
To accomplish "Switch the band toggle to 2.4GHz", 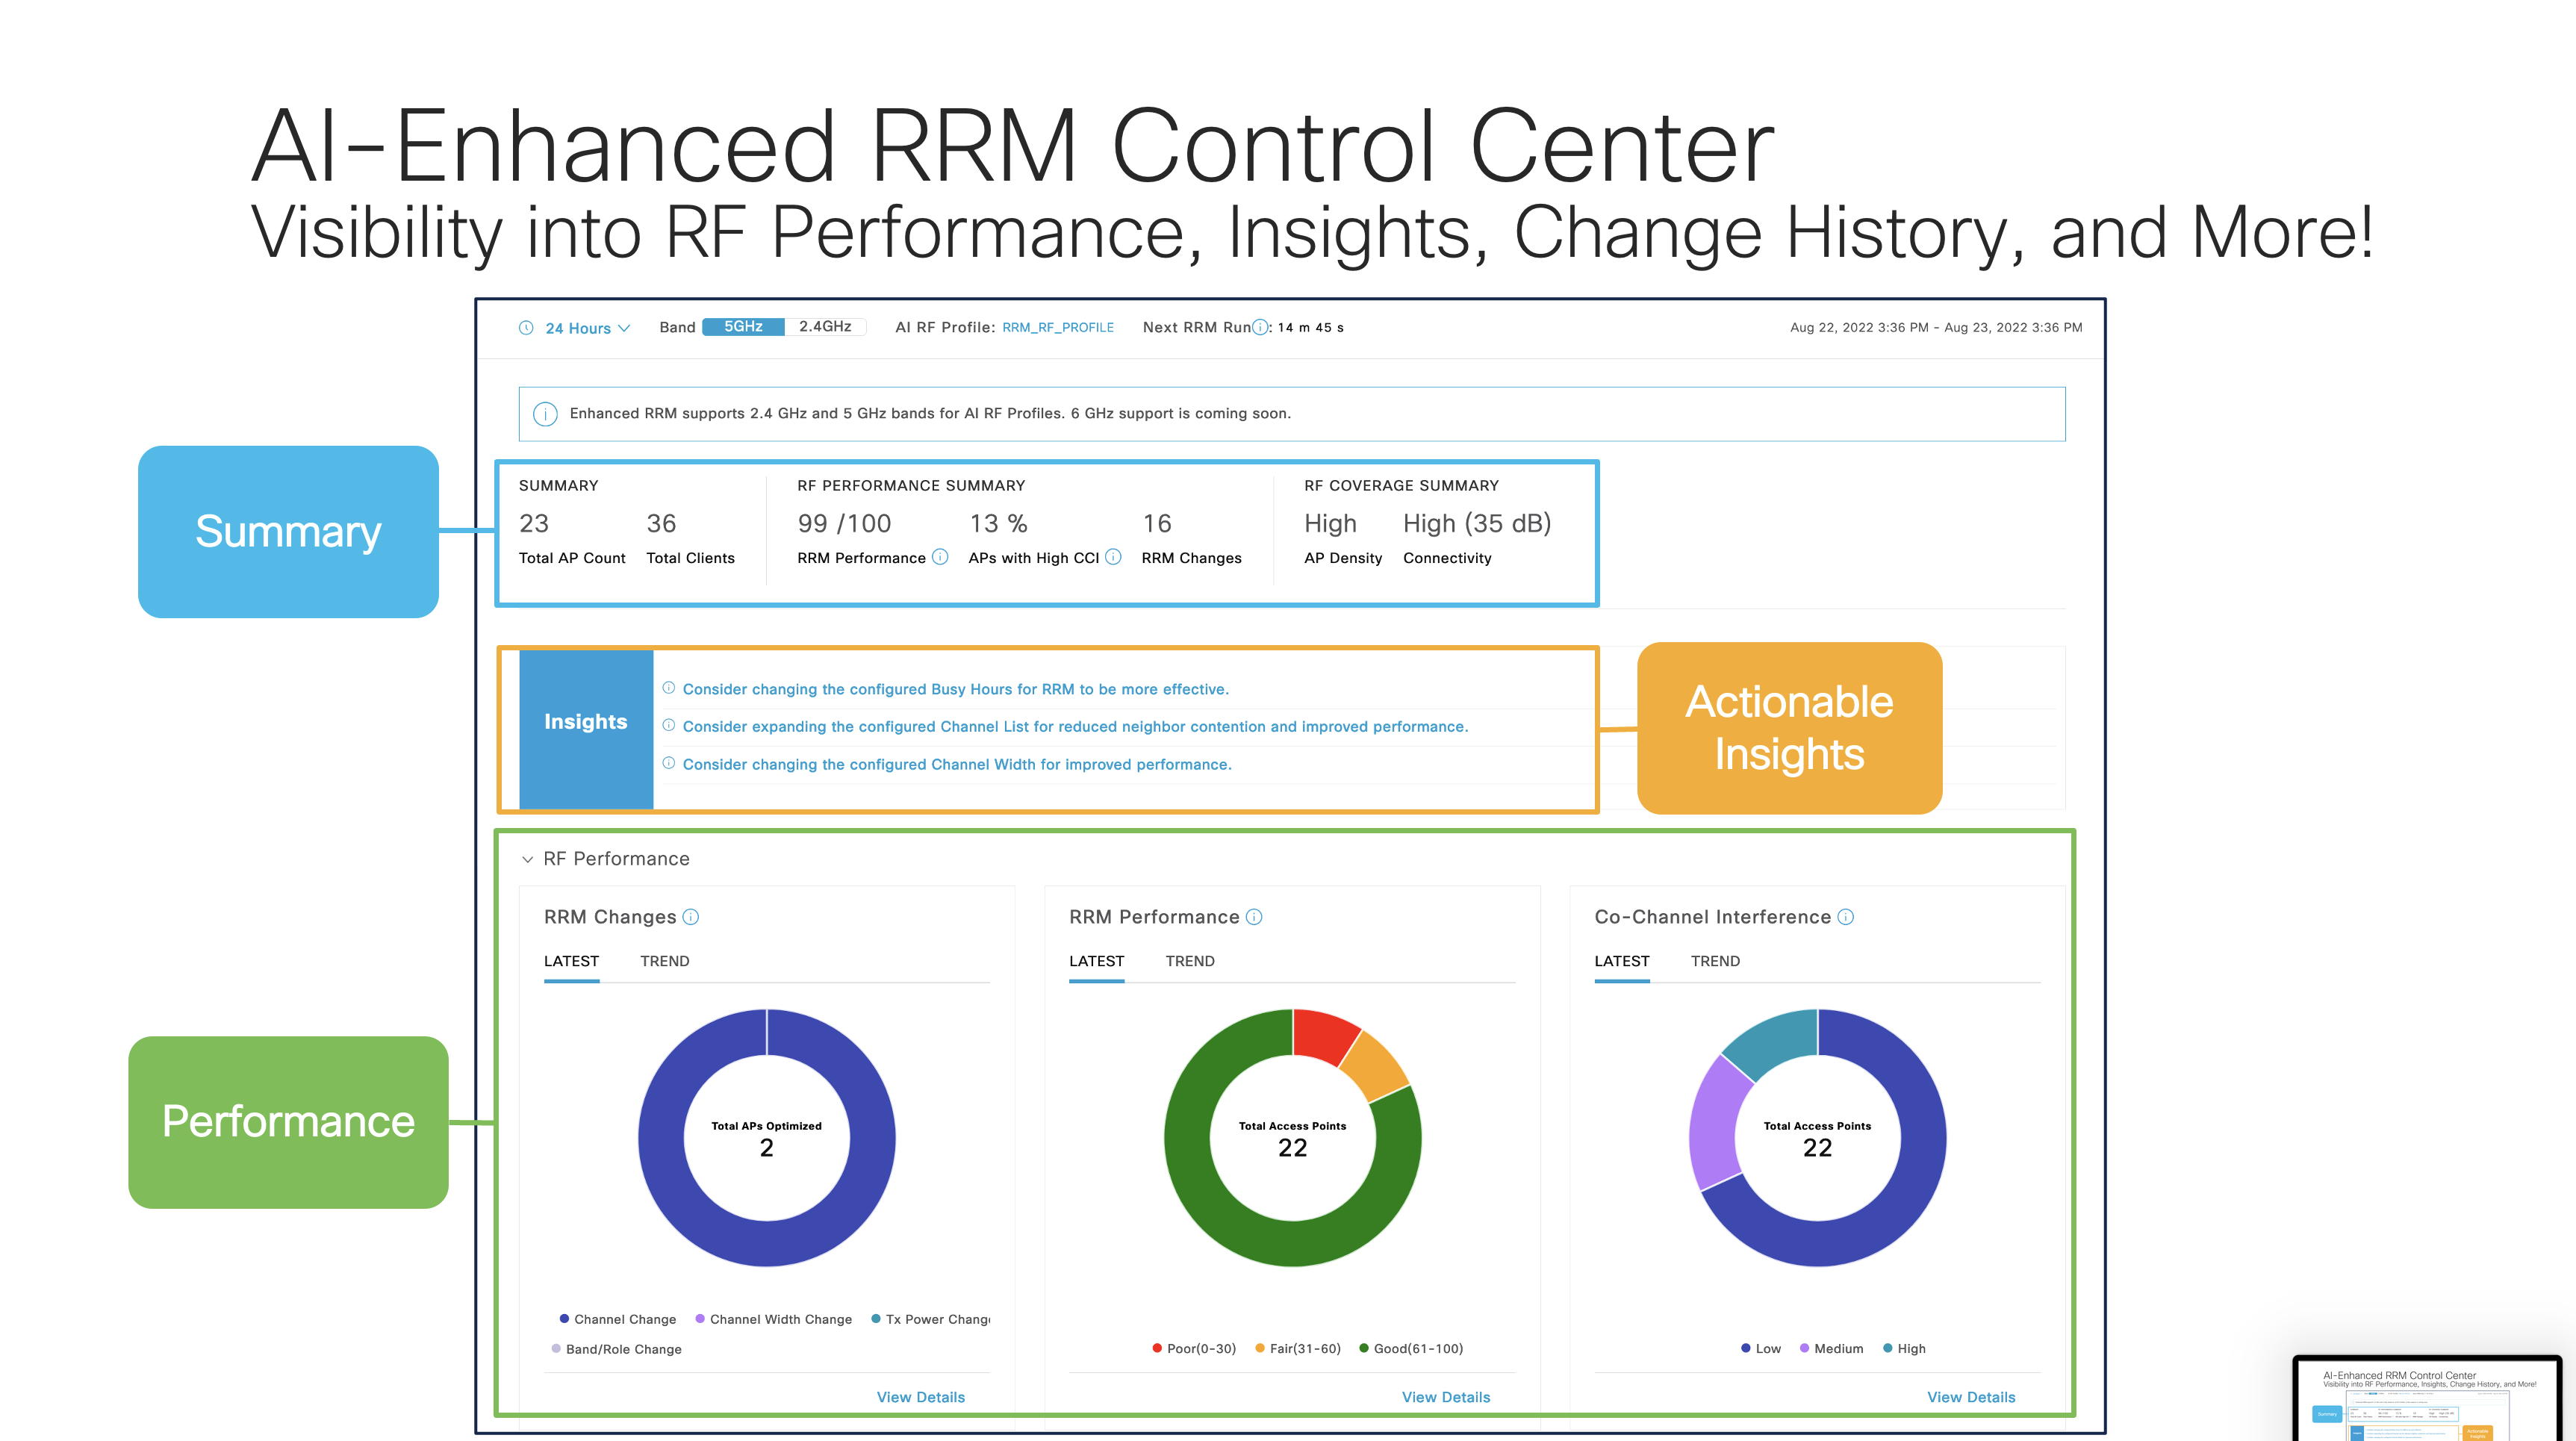I will pos(824,326).
